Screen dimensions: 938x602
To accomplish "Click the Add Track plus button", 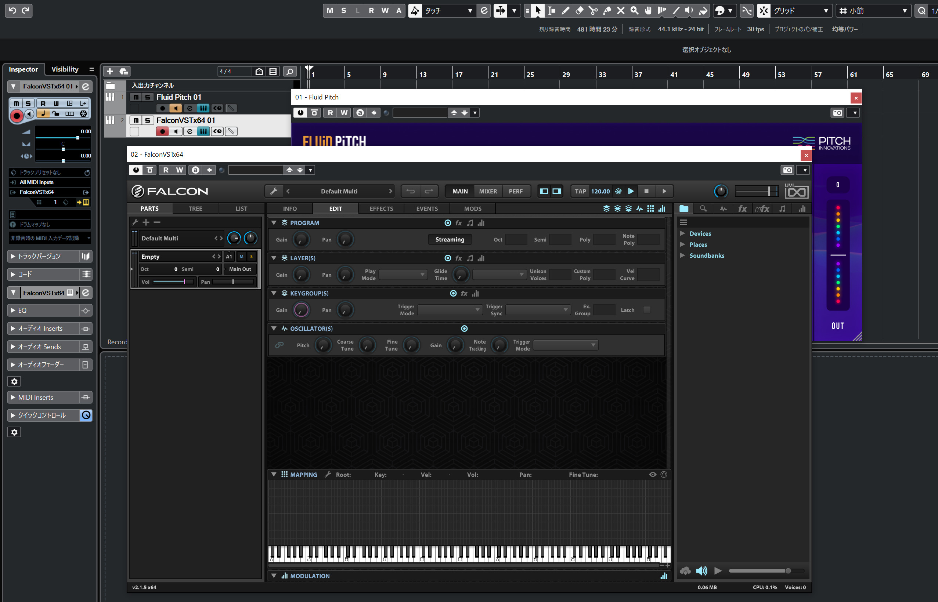I will tap(110, 71).
